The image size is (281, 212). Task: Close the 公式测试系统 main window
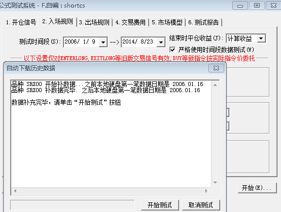click(x=273, y=6)
